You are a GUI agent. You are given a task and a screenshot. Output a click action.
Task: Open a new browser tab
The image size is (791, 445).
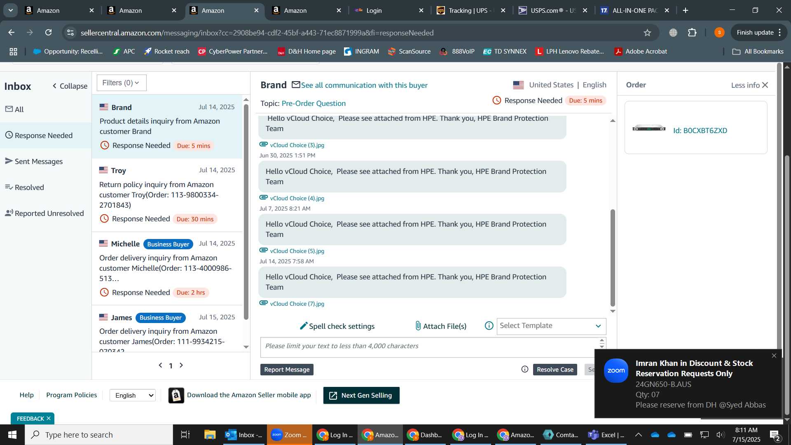click(x=686, y=10)
